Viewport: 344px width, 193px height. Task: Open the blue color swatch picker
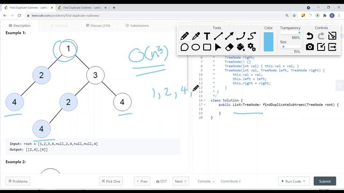point(268,42)
